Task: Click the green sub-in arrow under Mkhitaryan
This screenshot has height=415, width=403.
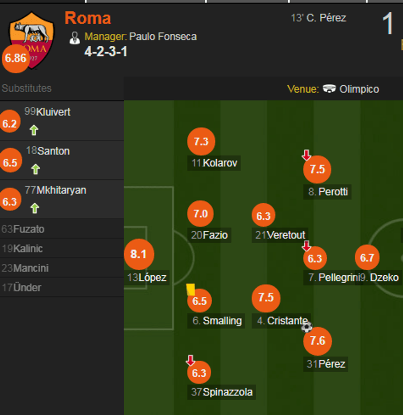Action: coord(35,208)
